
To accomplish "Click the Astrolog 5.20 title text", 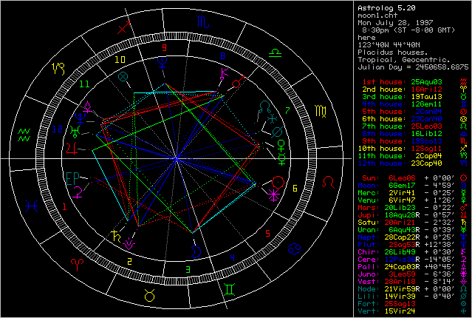I will (386, 8).
